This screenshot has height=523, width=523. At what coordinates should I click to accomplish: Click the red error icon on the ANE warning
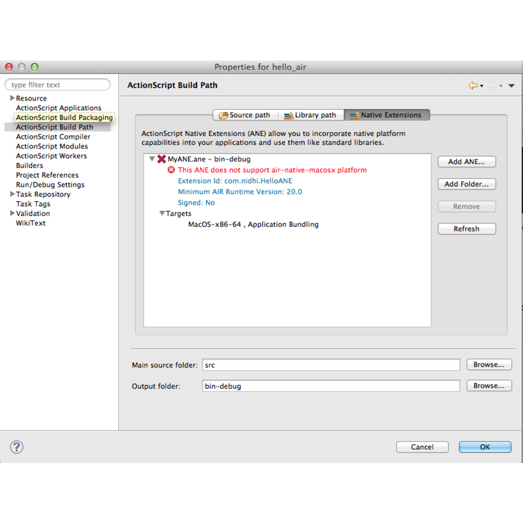[x=171, y=170]
